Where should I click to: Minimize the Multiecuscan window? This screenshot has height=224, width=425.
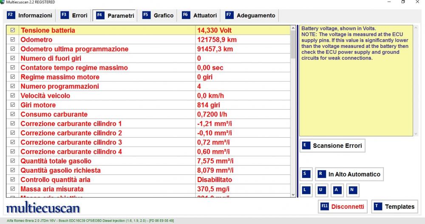(x=389, y=2)
